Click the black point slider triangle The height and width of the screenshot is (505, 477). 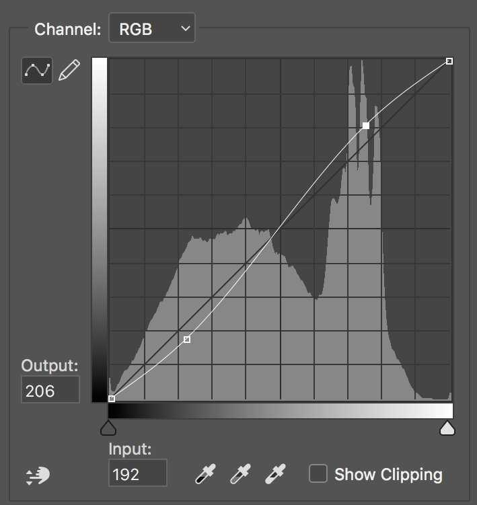click(x=108, y=428)
